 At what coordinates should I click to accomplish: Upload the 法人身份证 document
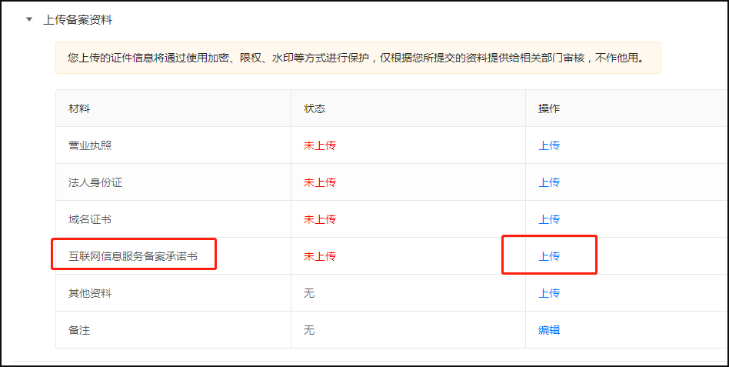[549, 182]
